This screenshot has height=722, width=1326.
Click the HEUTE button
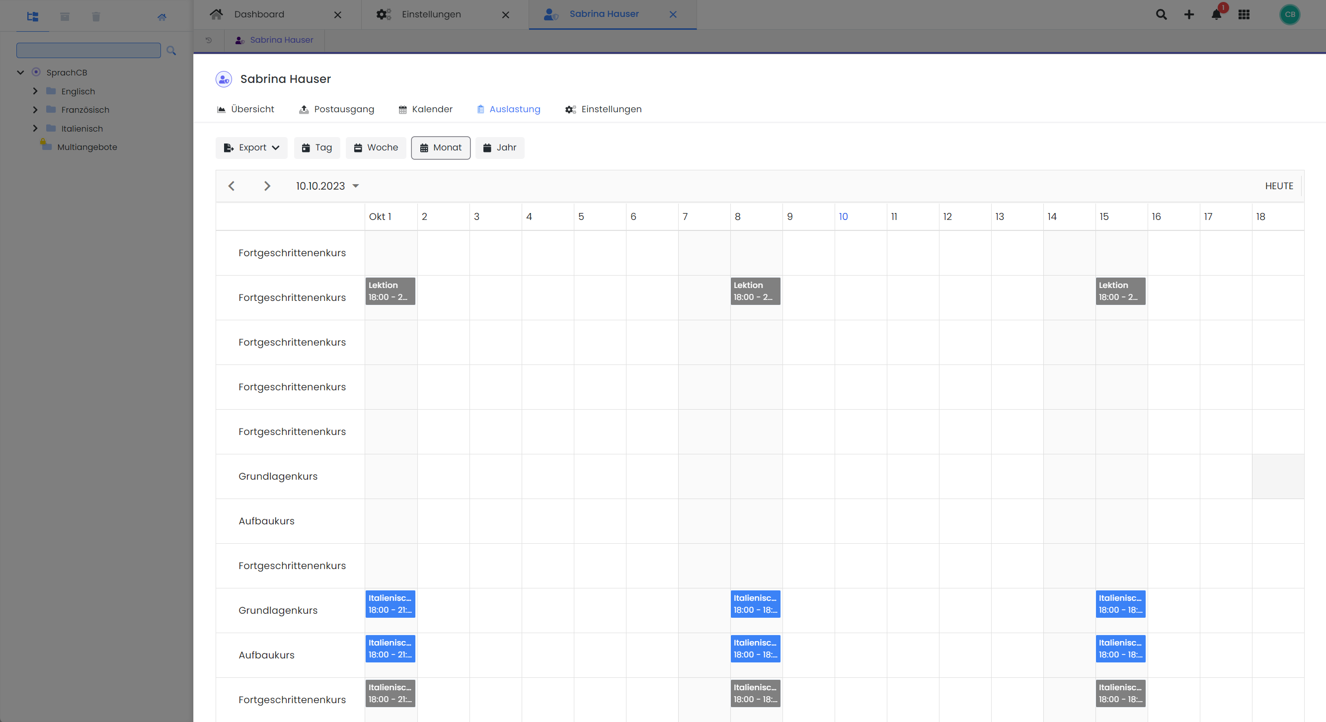coord(1279,186)
